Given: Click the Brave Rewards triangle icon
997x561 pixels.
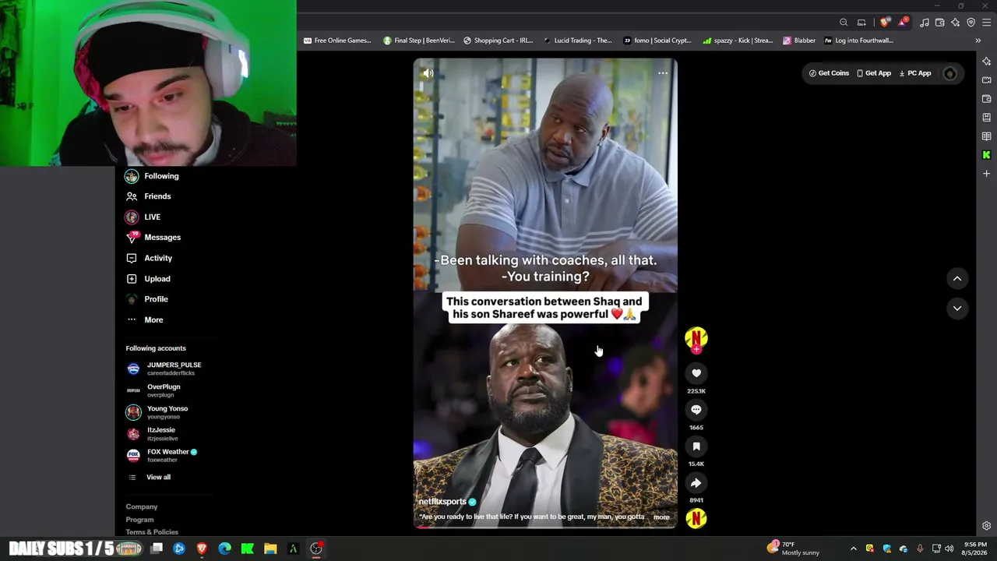Looking at the screenshot, I should coord(903,23).
